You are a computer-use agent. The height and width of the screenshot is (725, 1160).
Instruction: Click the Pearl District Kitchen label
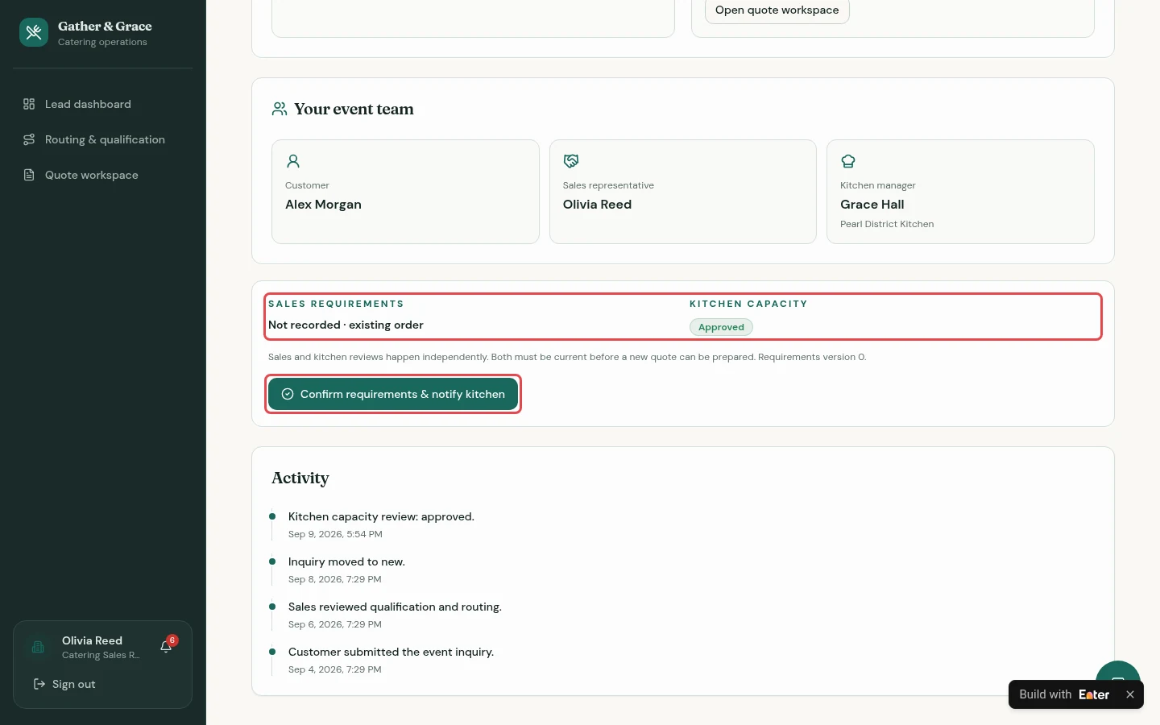[887, 224]
